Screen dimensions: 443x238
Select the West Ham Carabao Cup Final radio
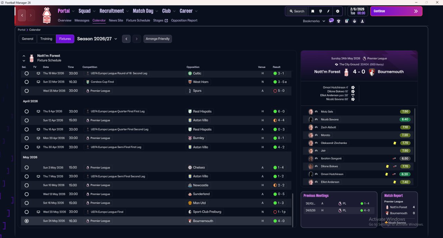(27, 82)
